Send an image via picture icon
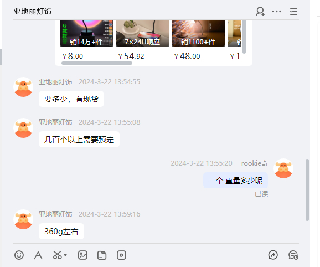The width and height of the screenshot is (320, 267). pos(82,255)
